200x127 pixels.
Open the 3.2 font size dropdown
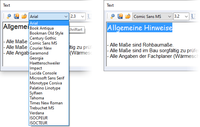[x=186, y=17]
